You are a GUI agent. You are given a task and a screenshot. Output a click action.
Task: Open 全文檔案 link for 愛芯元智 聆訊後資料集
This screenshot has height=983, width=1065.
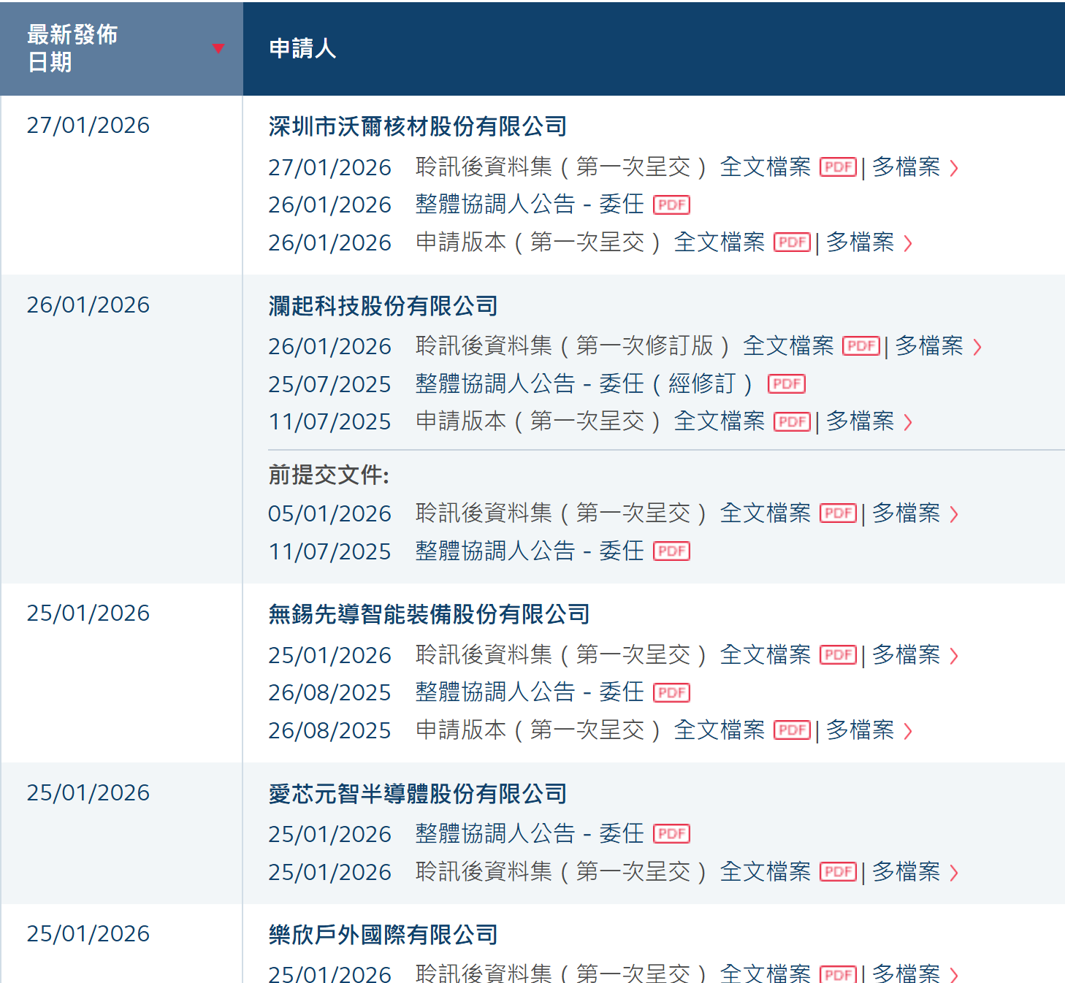tap(765, 872)
